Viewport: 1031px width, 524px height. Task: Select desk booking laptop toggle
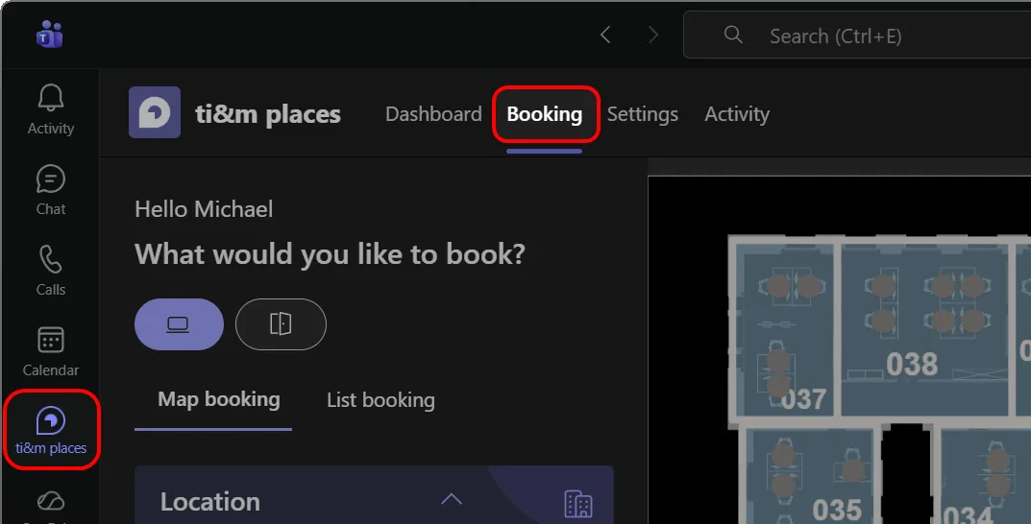(179, 324)
